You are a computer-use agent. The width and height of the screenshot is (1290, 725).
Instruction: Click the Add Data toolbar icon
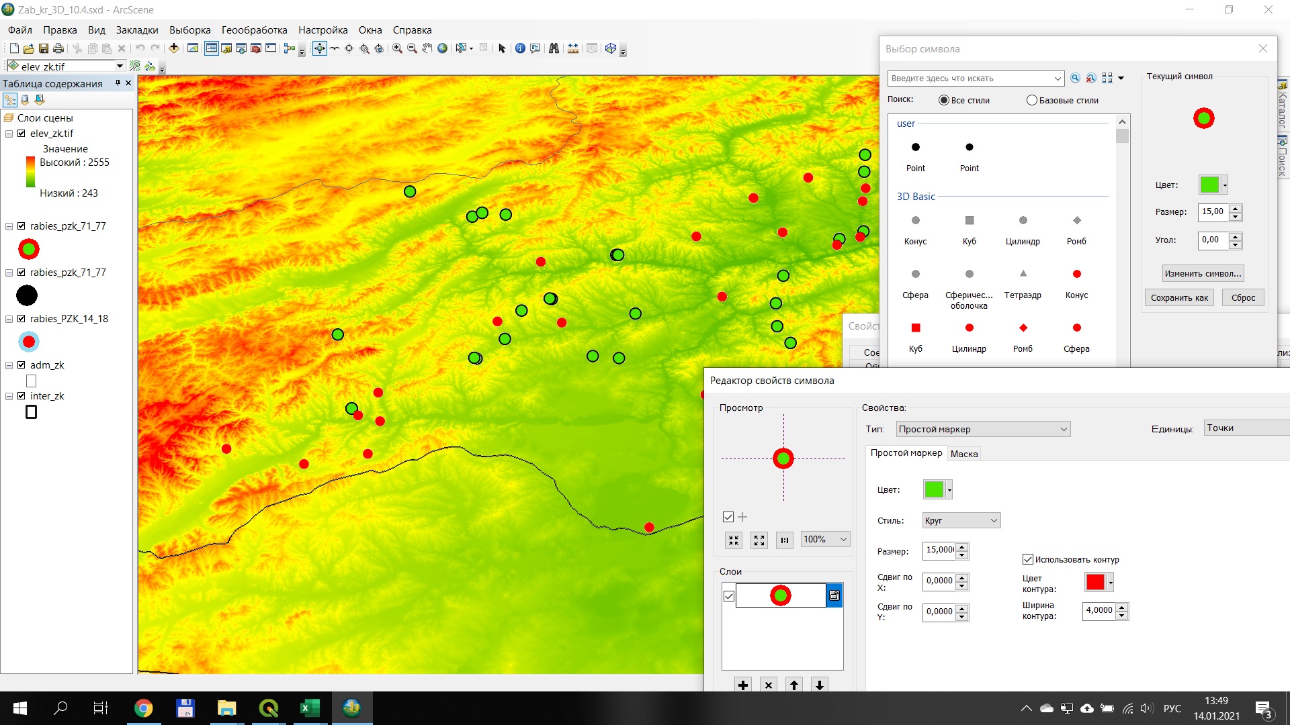174,48
